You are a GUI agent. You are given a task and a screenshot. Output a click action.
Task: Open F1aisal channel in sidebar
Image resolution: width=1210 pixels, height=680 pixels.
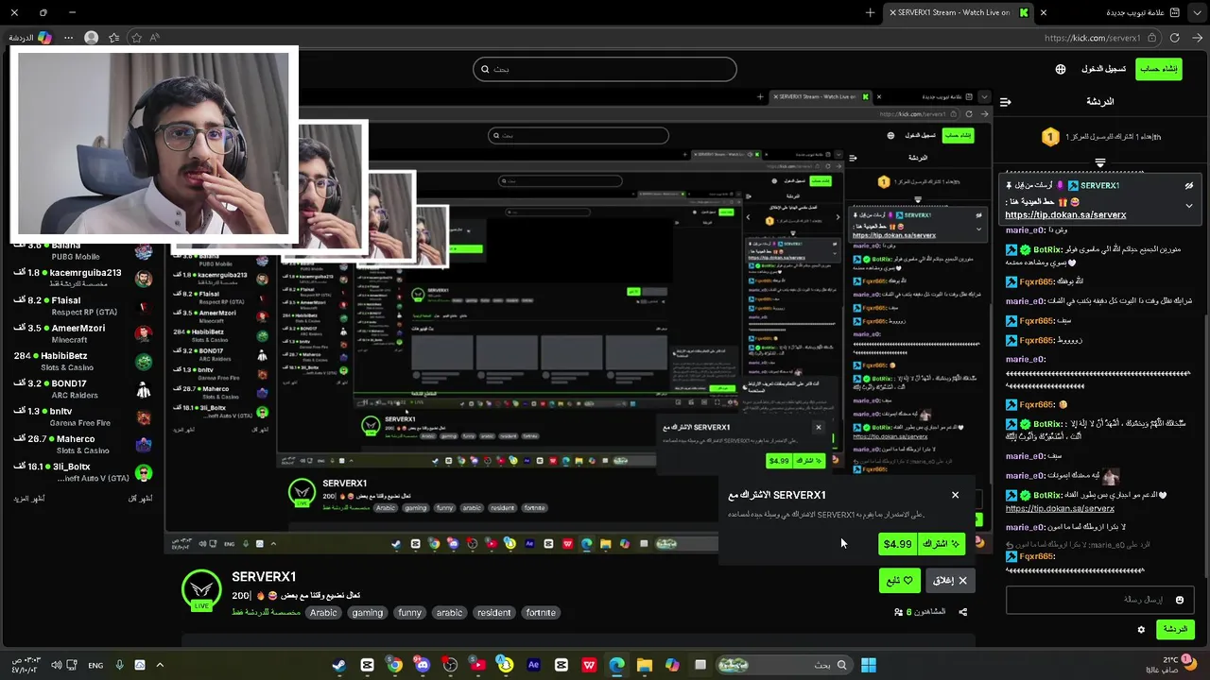(x=83, y=306)
